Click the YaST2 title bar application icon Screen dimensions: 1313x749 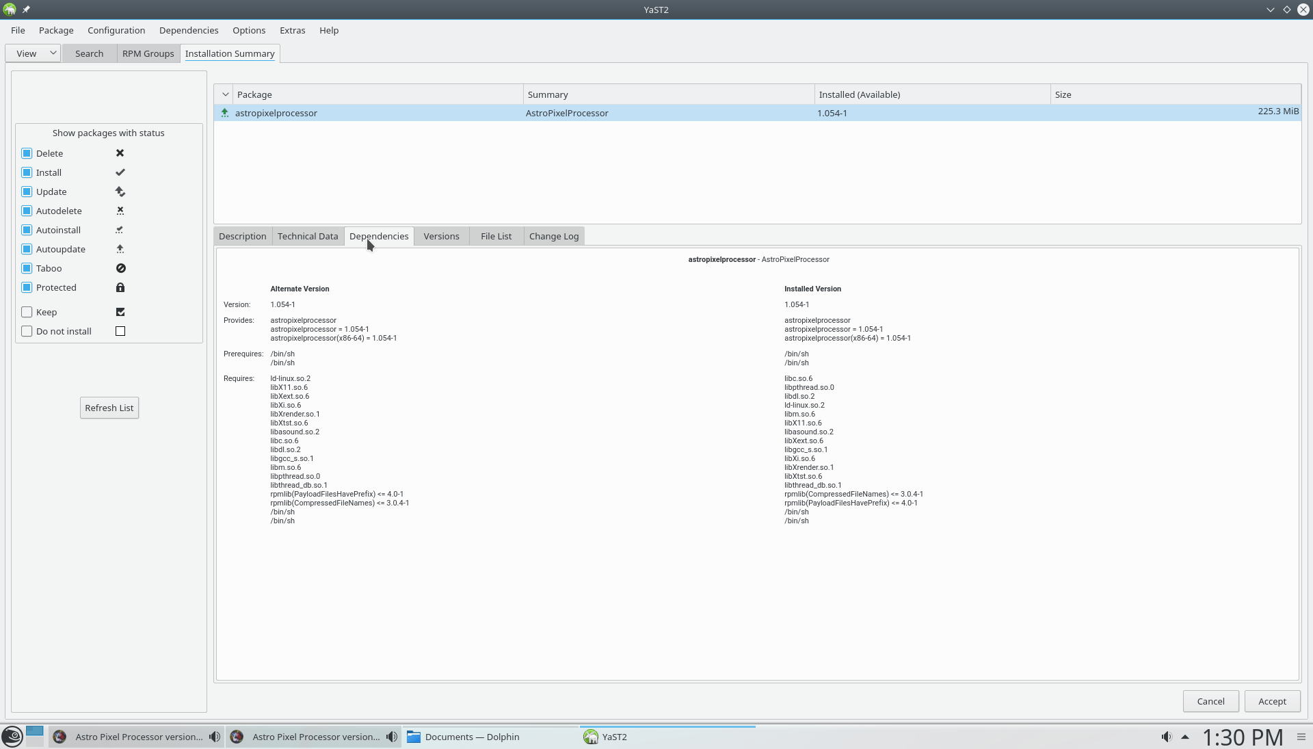(10, 10)
